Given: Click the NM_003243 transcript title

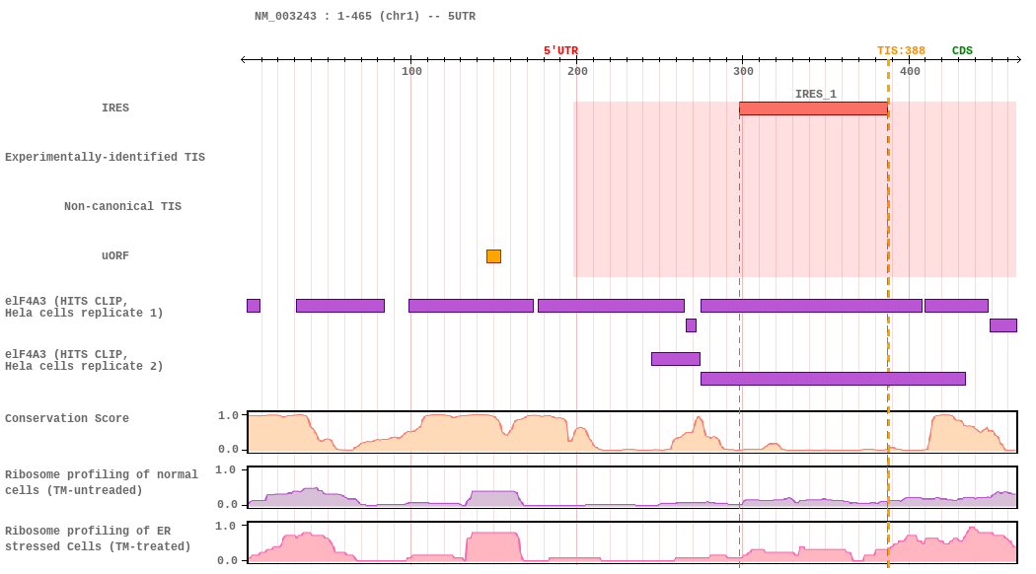Looking at the screenshot, I should 365,17.
